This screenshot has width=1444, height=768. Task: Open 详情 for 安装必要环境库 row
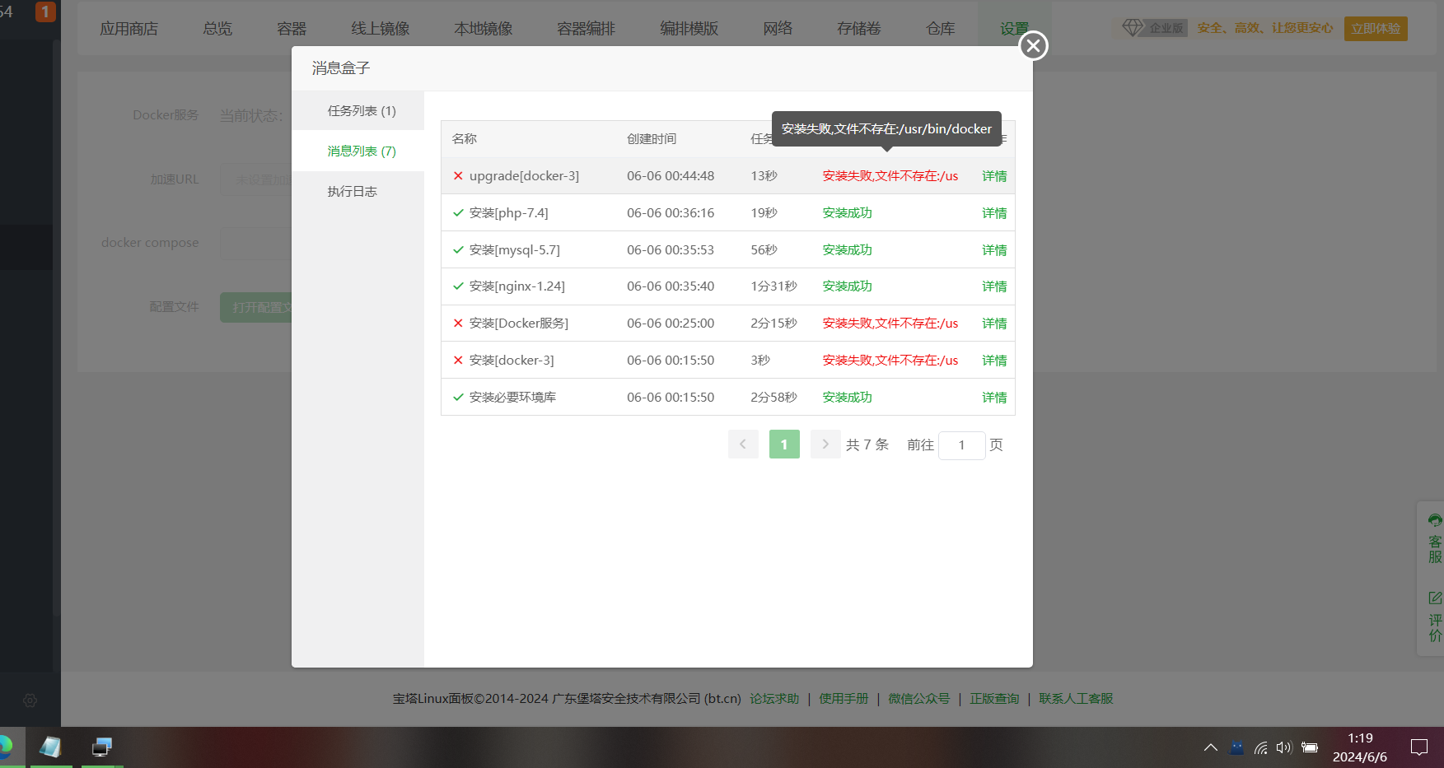994,397
